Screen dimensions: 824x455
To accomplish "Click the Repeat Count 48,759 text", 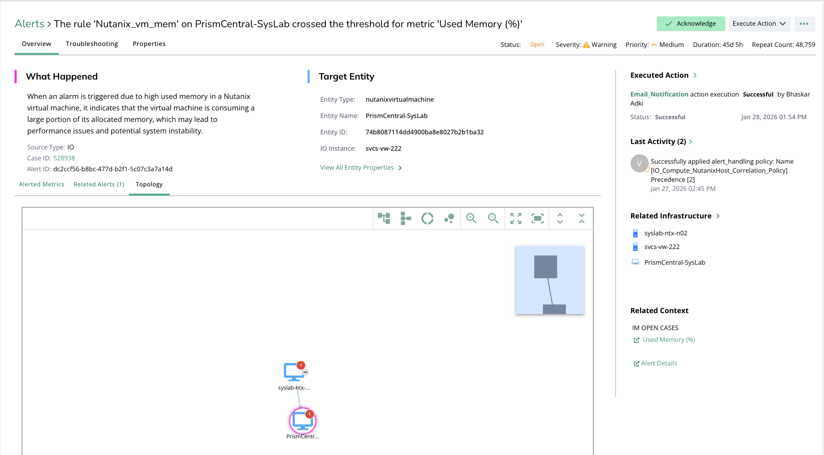I will [x=783, y=45].
